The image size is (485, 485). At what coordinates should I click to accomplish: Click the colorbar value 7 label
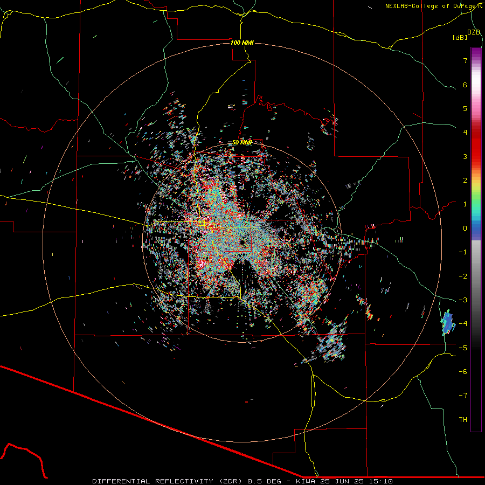[x=465, y=60]
